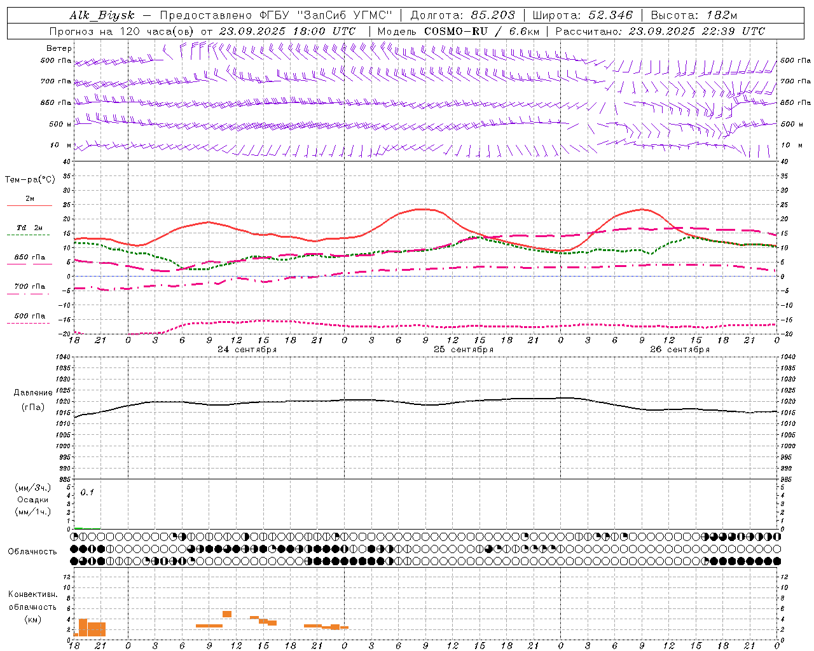The image size is (814, 651).
Task: Click the 26 сентября date label
Action: tap(680, 350)
